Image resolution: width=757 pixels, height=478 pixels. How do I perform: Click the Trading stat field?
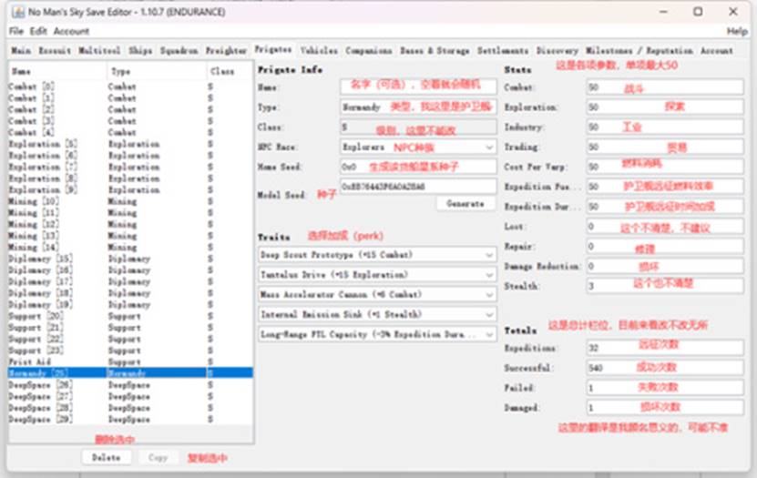tap(665, 147)
